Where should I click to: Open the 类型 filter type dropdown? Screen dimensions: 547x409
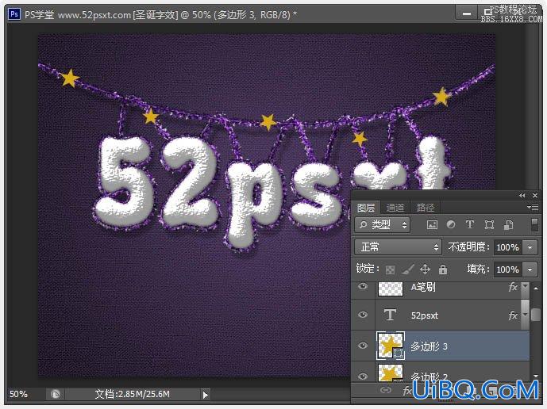tap(383, 224)
